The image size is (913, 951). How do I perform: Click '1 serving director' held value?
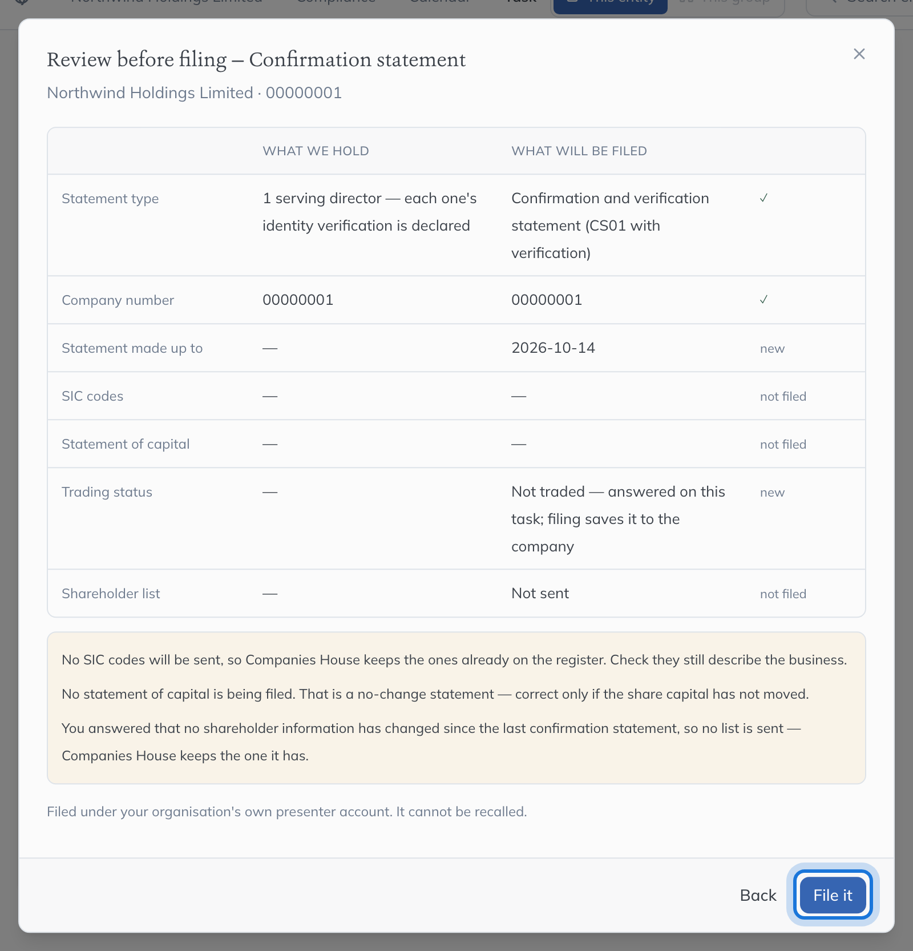coord(369,212)
